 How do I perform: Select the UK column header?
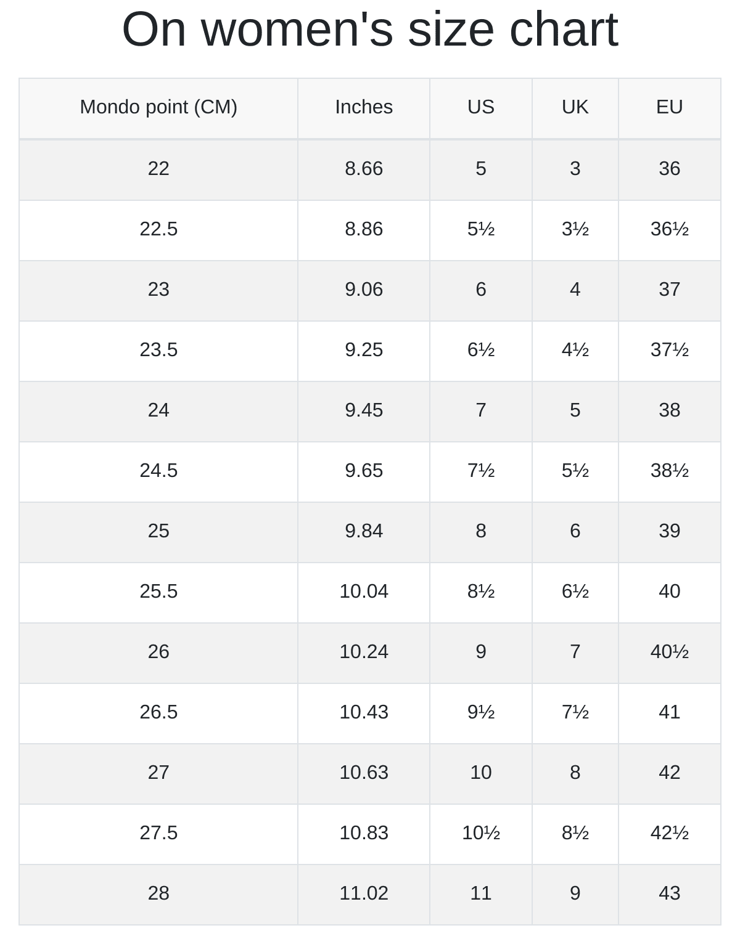(x=575, y=107)
